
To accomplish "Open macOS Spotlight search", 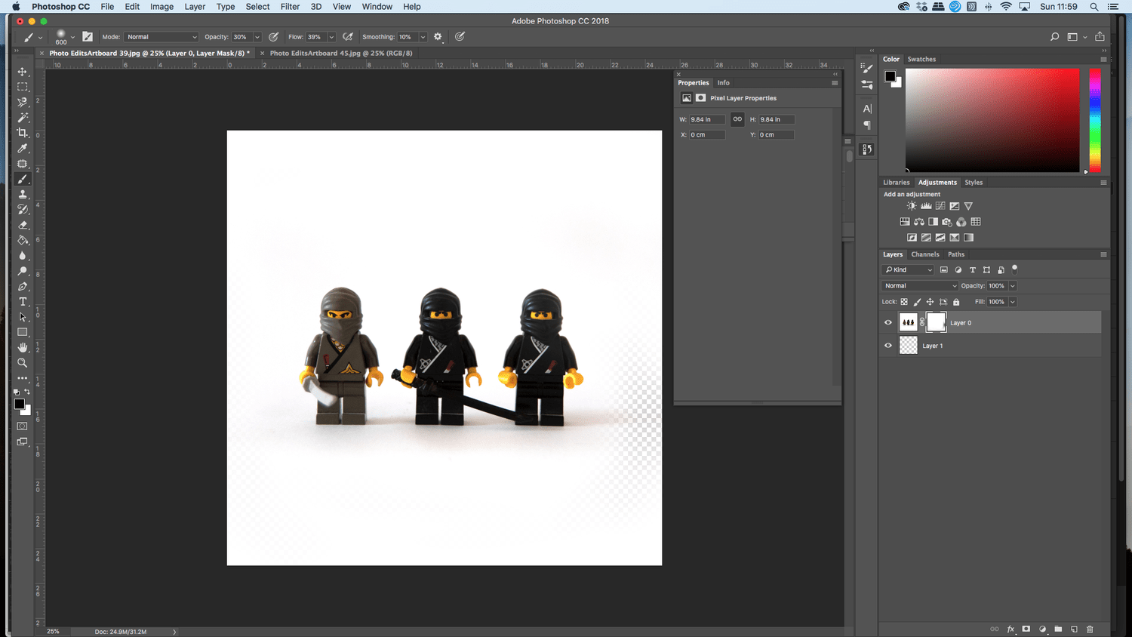I will click(1094, 7).
